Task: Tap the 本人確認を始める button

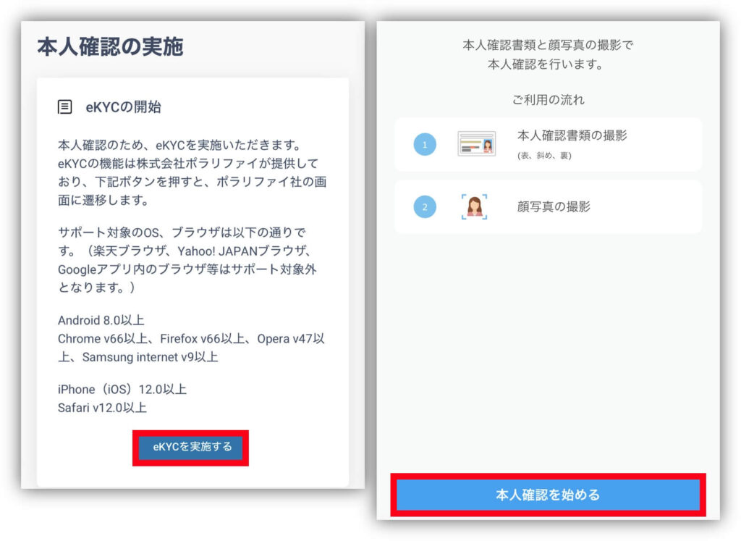Action: [x=548, y=495]
